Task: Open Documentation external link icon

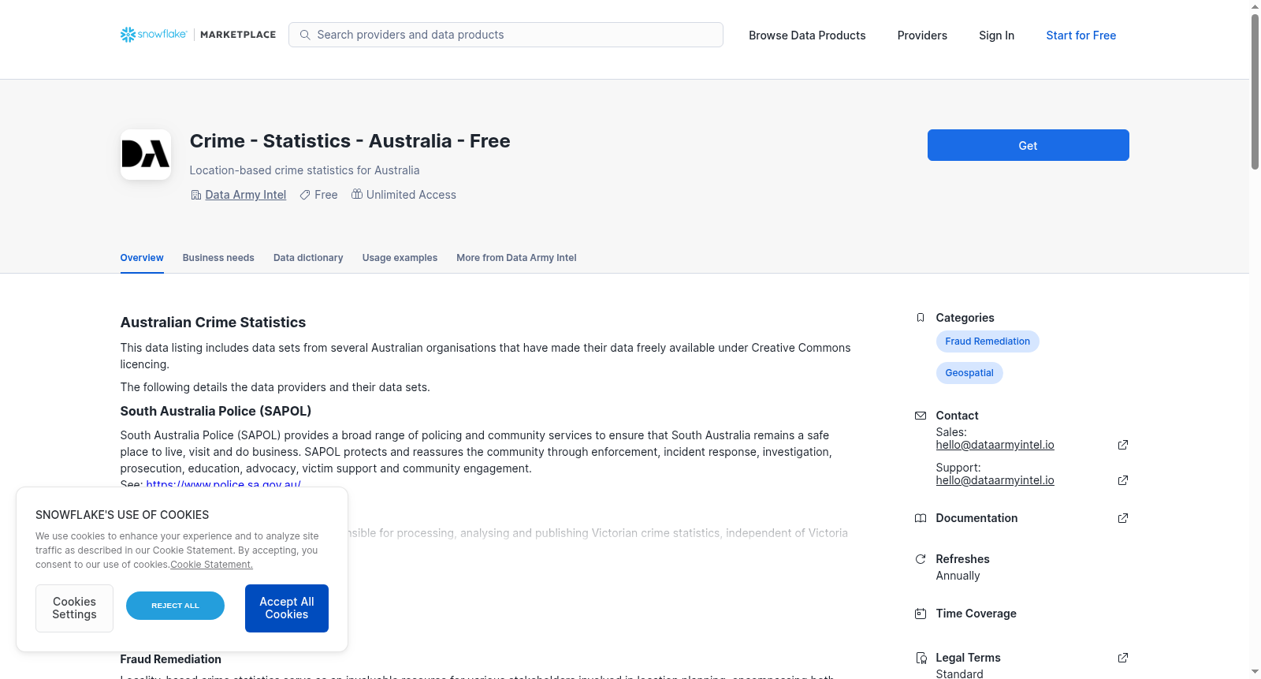Action: [x=1123, y=518]
